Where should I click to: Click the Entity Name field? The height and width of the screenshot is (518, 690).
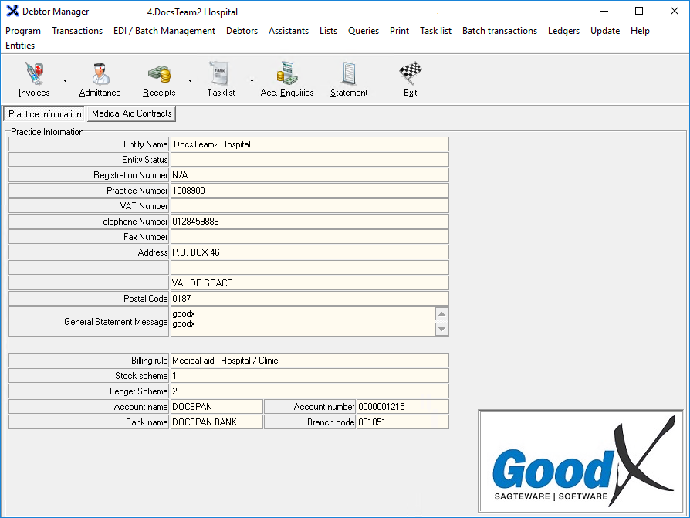click(x=309, y=144)
